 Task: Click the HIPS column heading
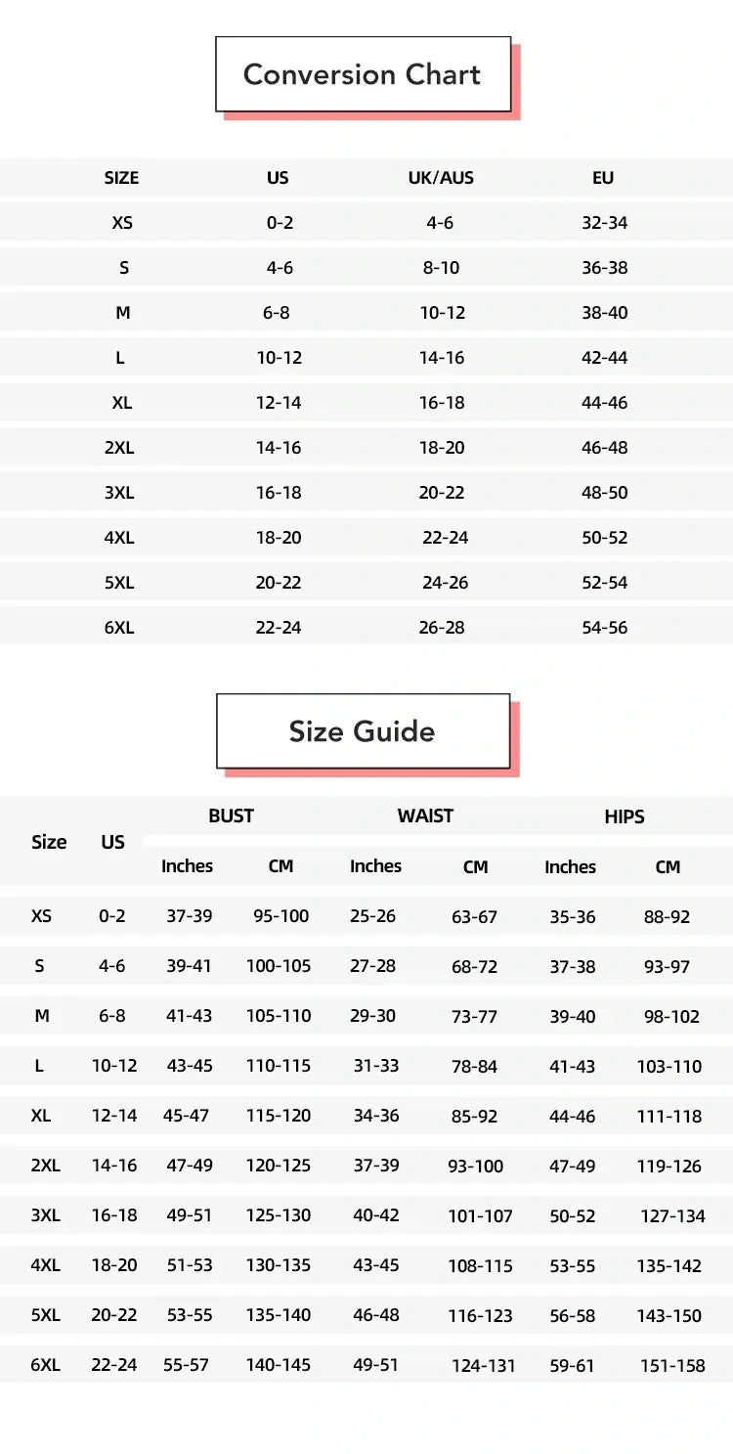(x=625, y=817)
